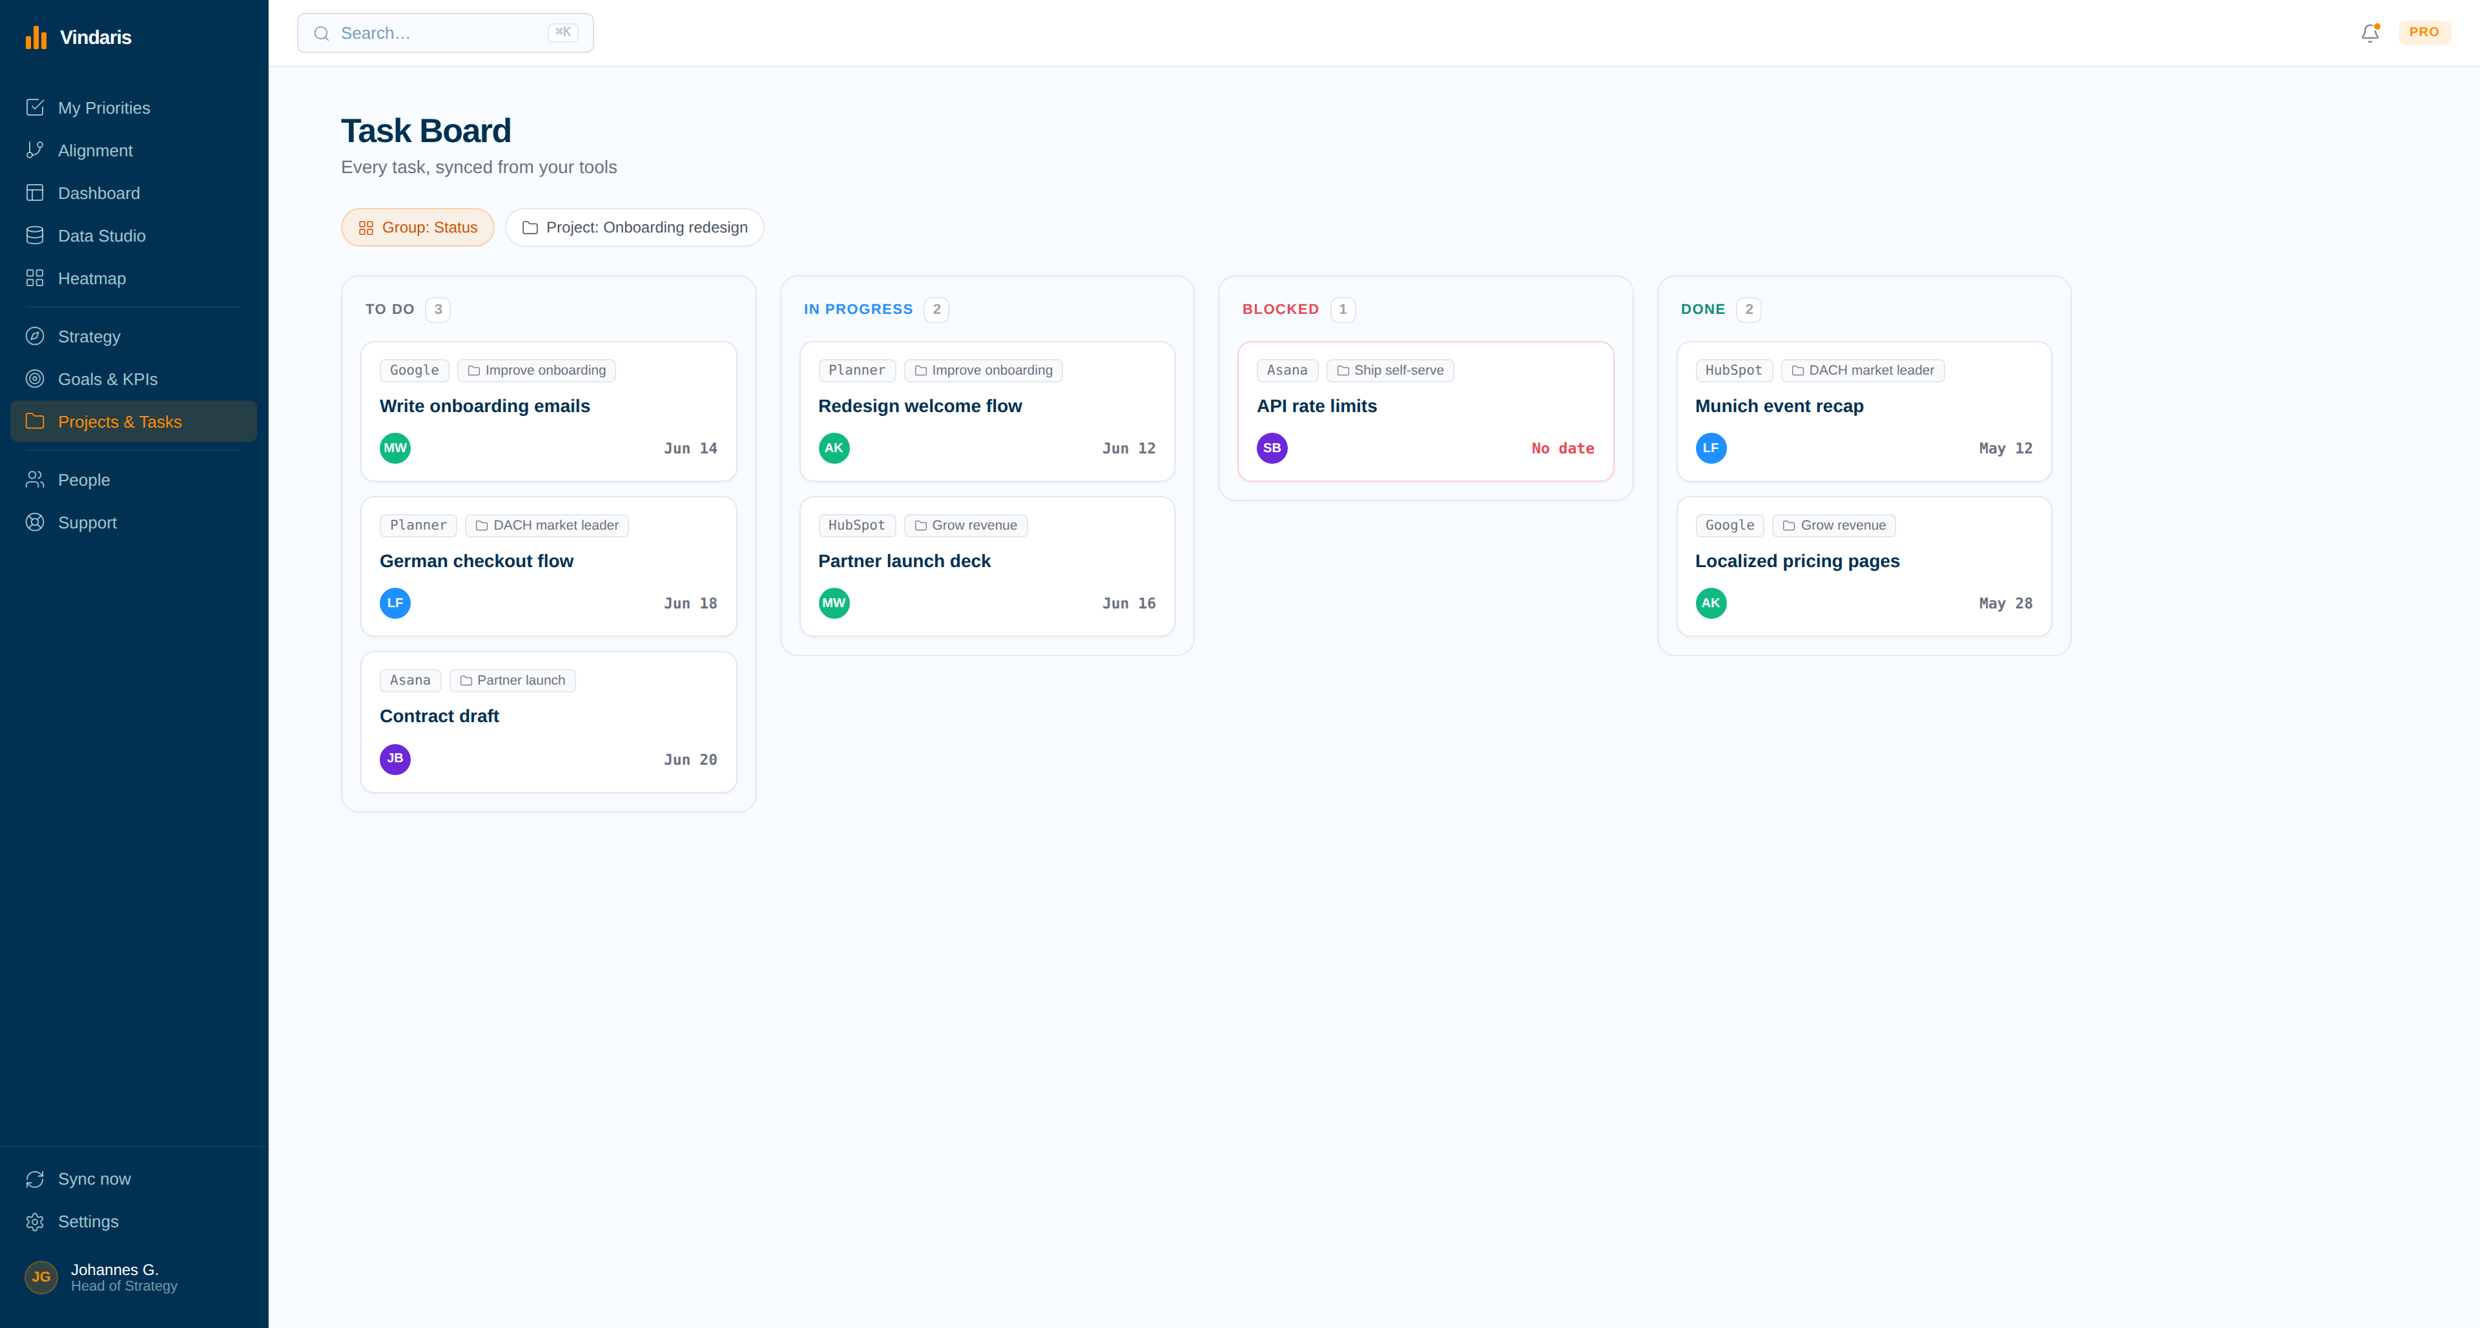Open the Redesign welcome flow task
The image size is (2480, 1328).
(x=987, y=411)
